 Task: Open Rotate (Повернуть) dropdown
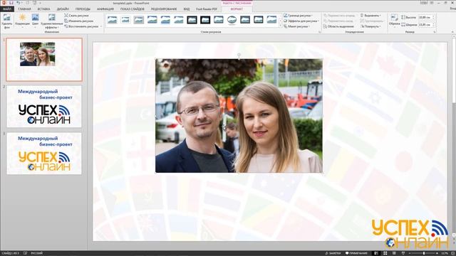(x=370, y=26)
